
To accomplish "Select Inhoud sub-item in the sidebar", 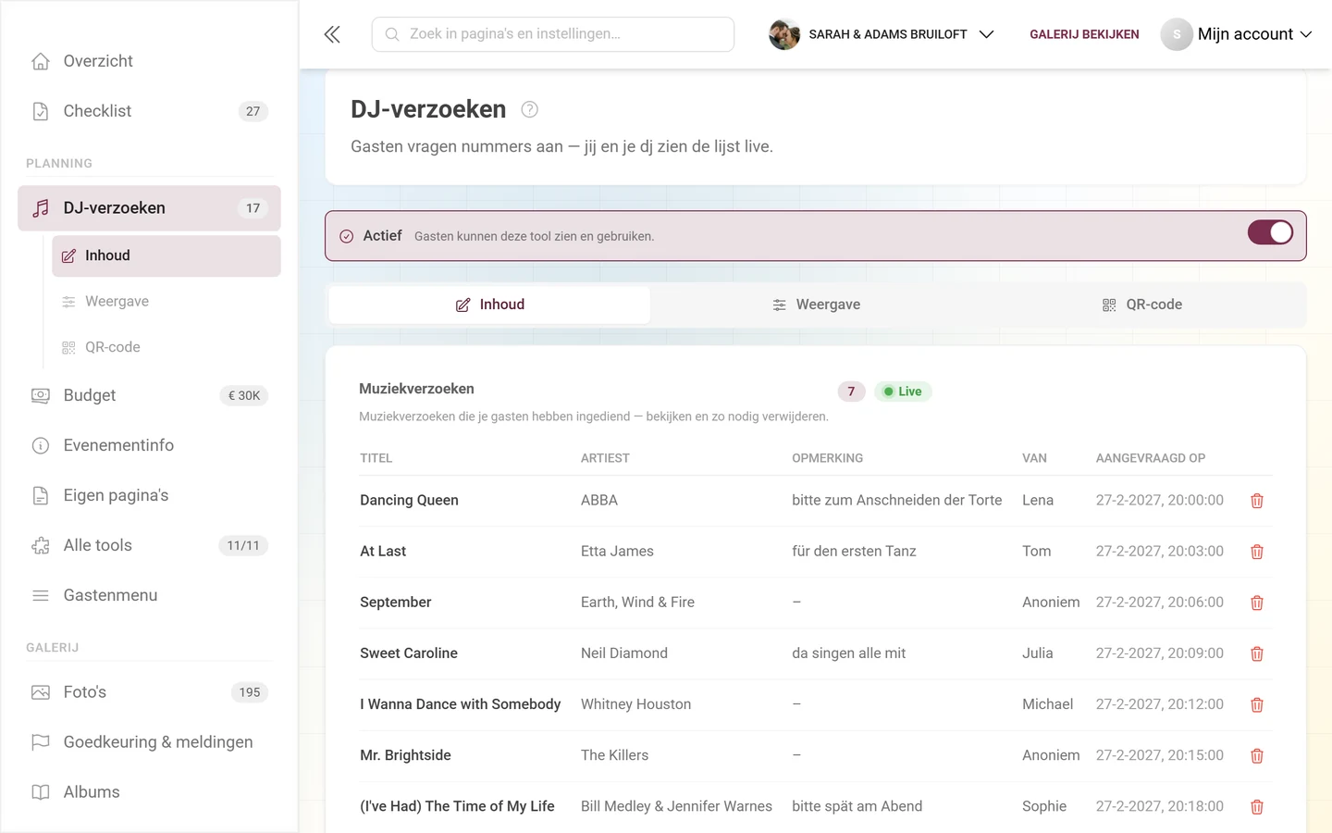I will click(166, 255).
